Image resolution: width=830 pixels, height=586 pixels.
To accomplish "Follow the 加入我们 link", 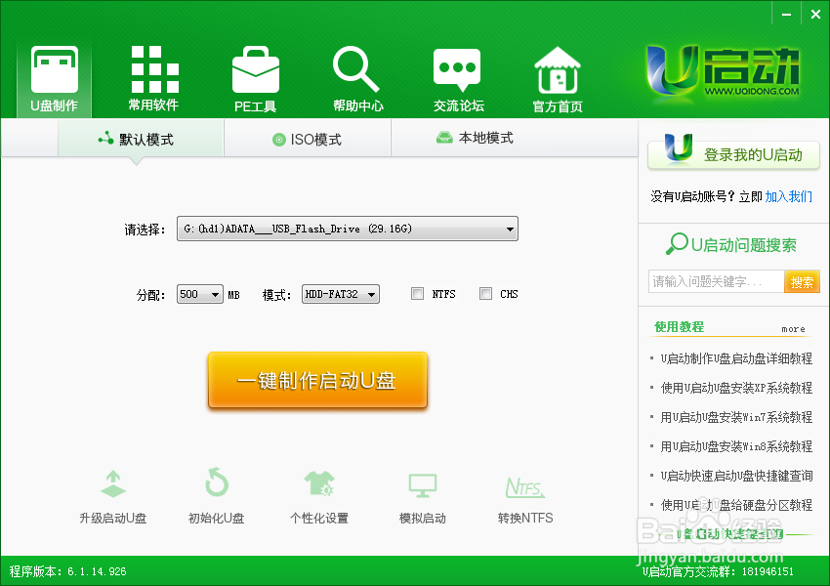I will pos(788,196).
